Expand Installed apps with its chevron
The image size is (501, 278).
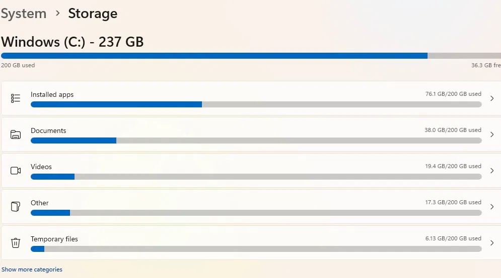click(x=492, y=98)
